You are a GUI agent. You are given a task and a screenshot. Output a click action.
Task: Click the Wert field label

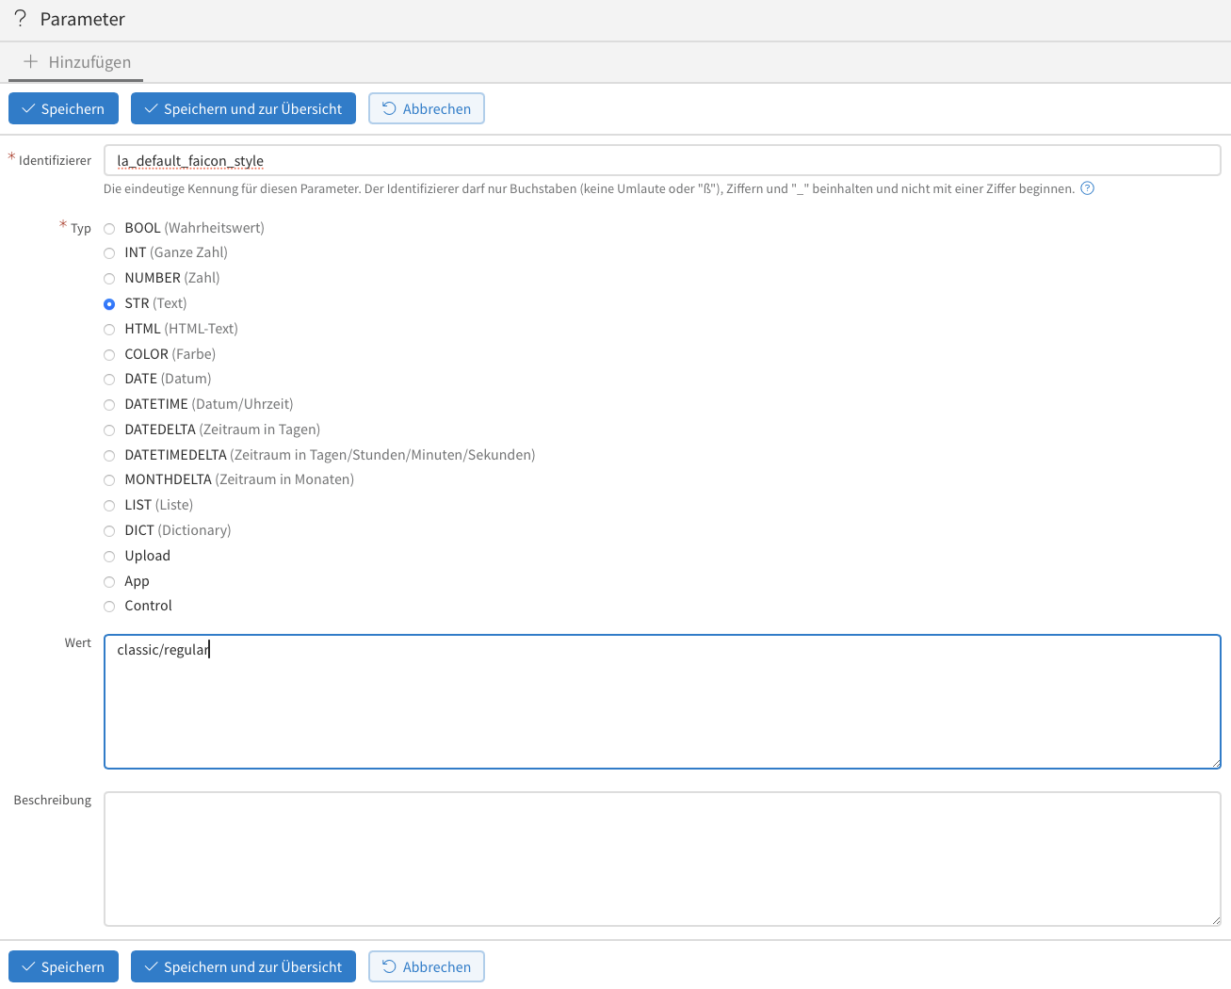coord(78,642)
